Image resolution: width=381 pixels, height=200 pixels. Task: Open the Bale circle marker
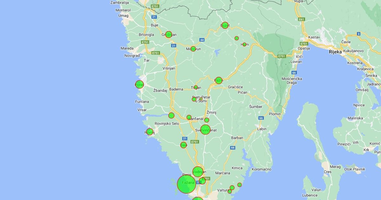(x=184, y=145)
